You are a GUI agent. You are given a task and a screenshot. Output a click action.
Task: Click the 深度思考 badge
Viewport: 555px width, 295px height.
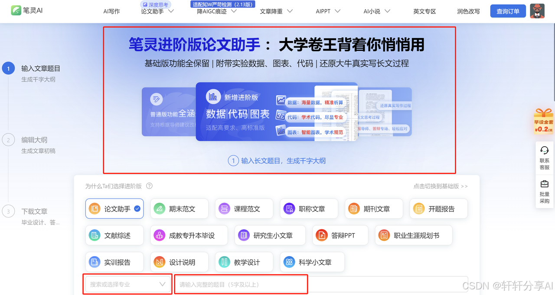click(156, 4)
